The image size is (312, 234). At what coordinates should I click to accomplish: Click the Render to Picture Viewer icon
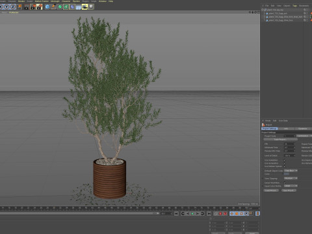pos(33,7)
